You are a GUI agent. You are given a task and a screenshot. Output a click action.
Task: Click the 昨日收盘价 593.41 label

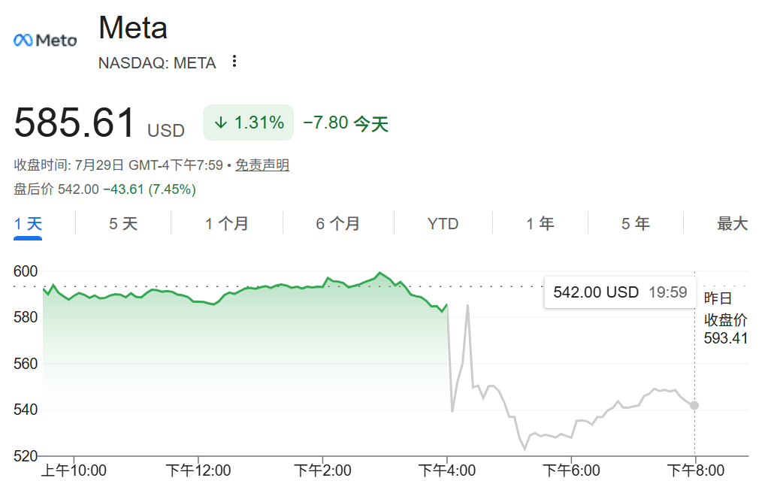725,318
